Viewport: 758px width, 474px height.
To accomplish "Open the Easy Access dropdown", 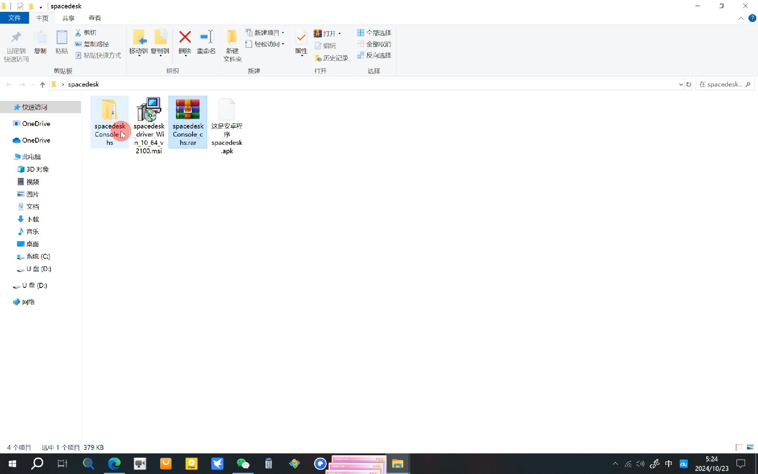I will pyautogui.click(x=265, y=44).
